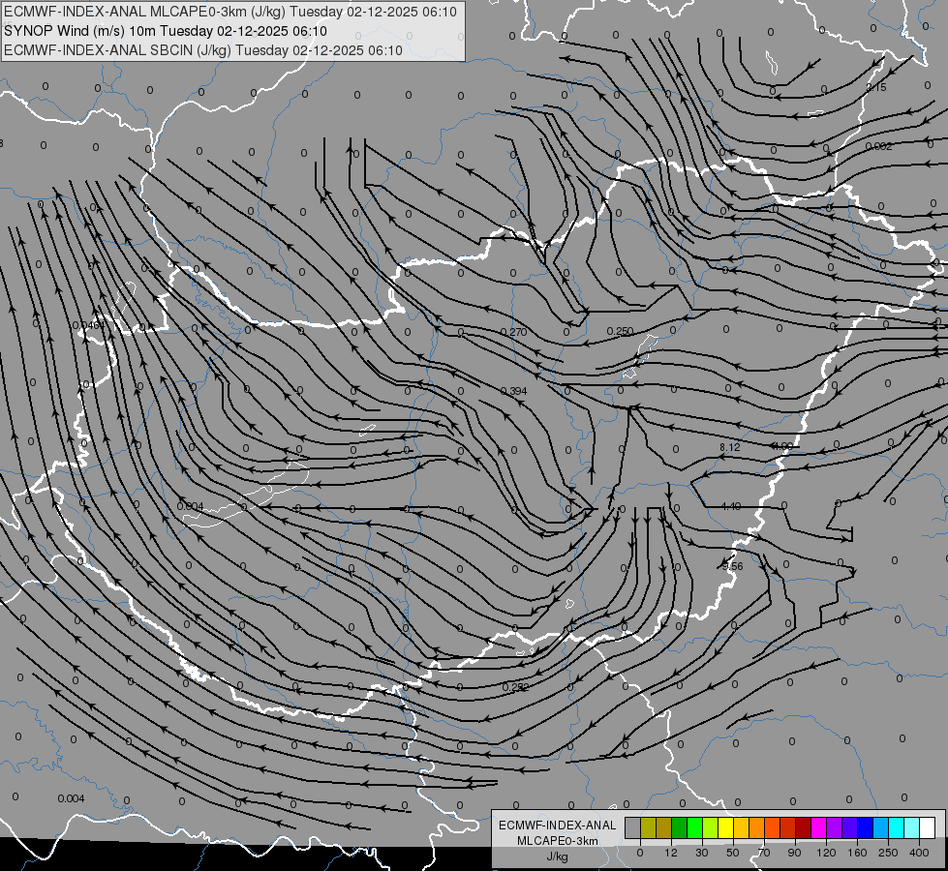948x871 pixels.
Task: Select the 8.12 map value
Action: pyautogui.click(x=730, y=447)
